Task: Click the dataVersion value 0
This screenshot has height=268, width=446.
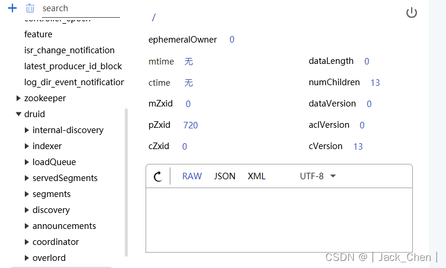Action: tap(369, 104)
